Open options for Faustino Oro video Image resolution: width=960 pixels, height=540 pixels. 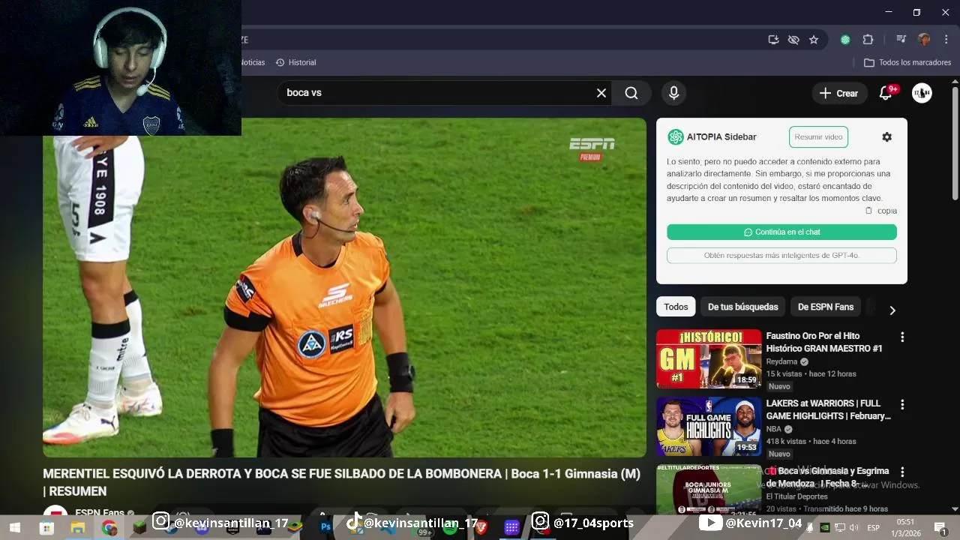pos(902,337)
